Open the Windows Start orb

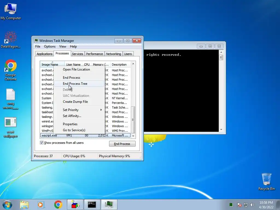tap(7, 205)
